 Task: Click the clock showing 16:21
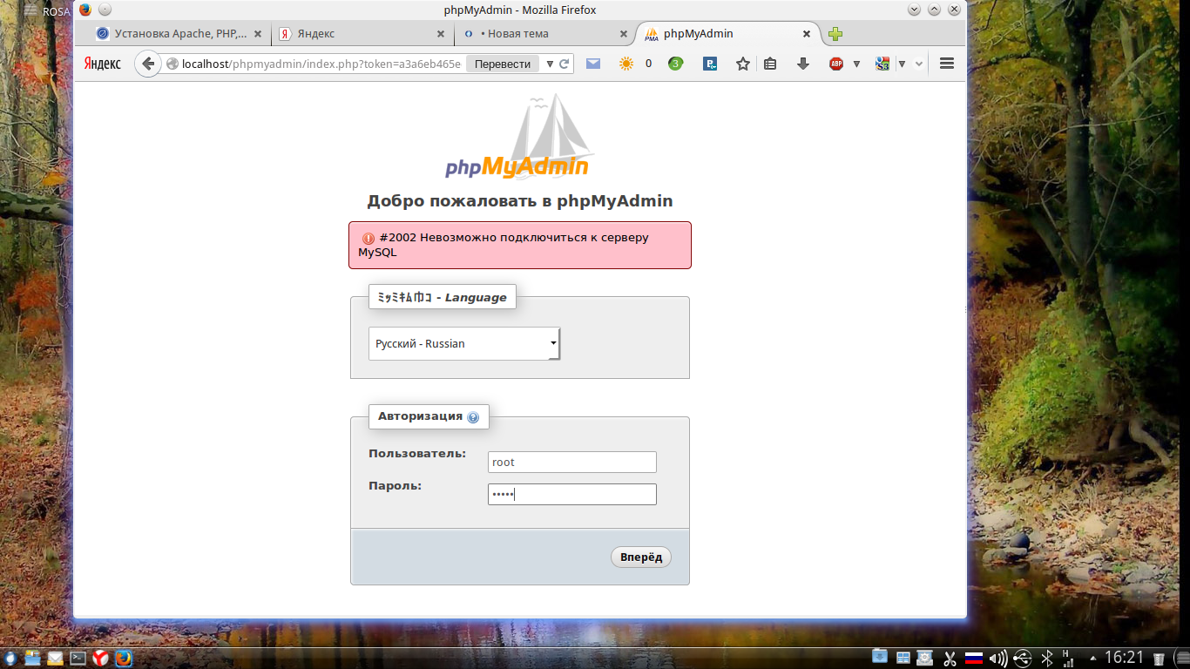1124,658
